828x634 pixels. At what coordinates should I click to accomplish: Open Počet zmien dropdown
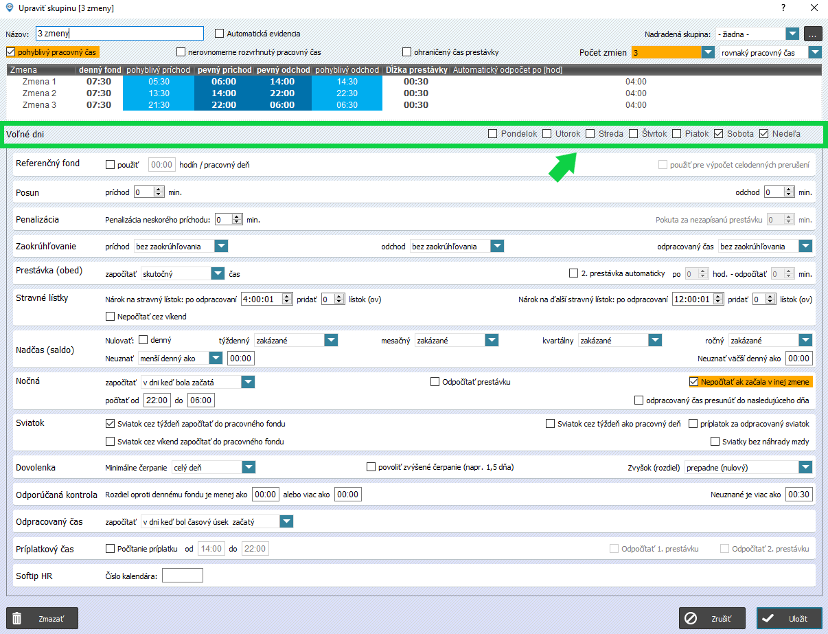pos(707,52)
